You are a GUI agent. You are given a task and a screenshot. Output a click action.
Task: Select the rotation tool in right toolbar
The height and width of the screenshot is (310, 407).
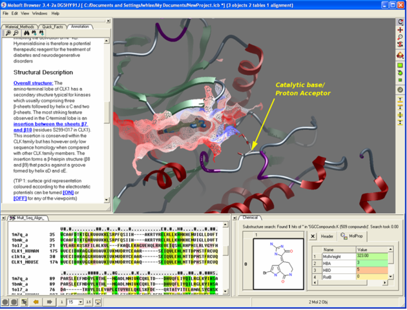(401, 22)
